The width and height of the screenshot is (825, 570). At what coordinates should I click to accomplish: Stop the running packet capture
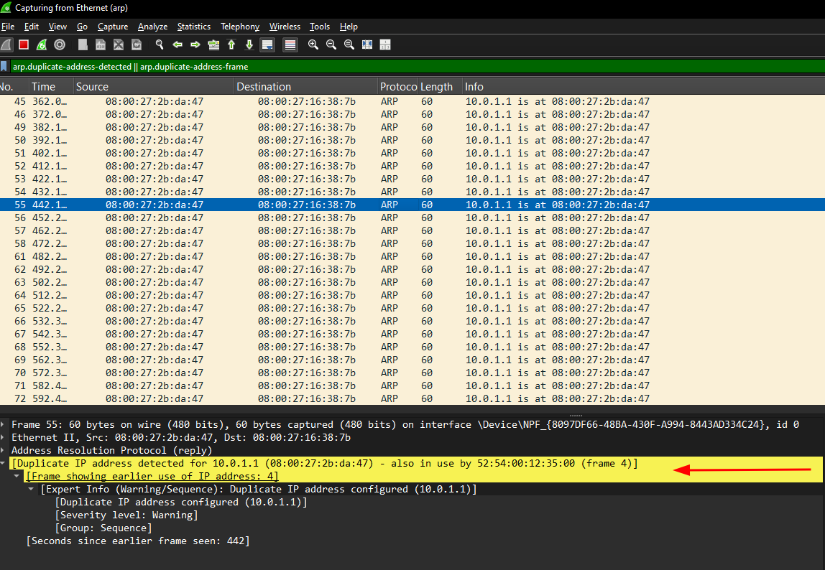tap(24, 45)
